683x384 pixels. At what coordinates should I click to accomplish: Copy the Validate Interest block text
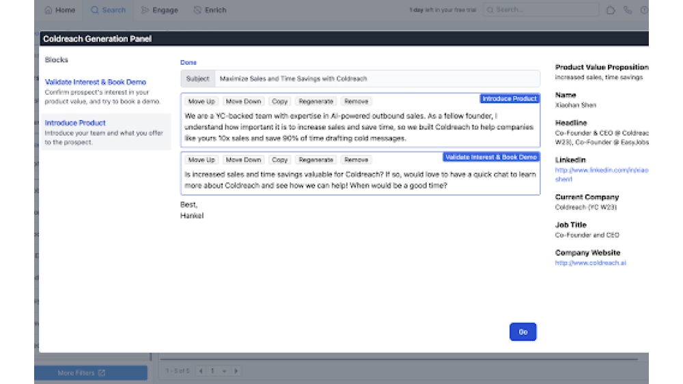click(279, 160)
